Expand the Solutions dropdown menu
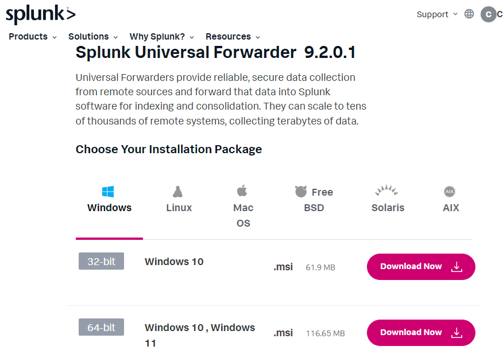Screen dimensions: 503x350 (93, 37)
